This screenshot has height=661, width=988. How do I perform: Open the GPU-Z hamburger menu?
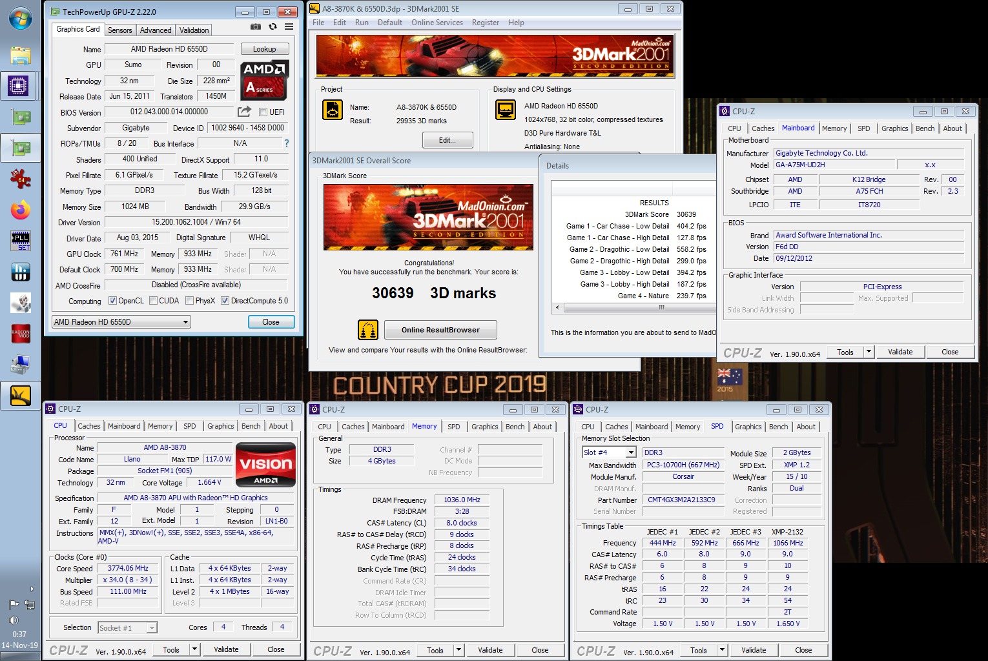point(289,26)
